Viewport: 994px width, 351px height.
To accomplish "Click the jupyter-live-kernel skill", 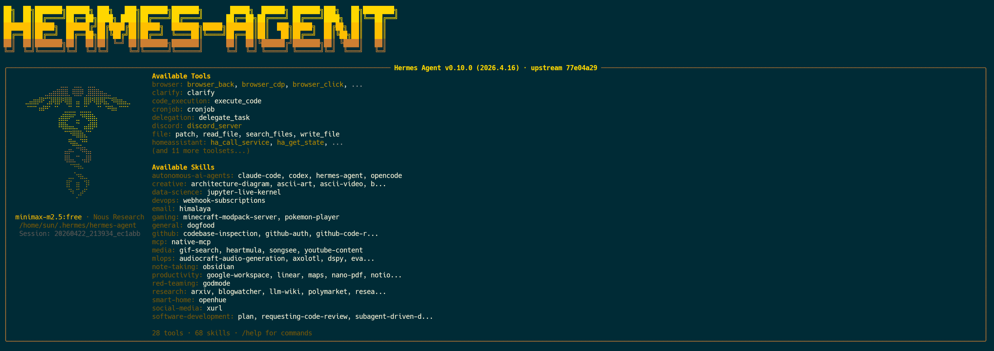I will pyautogui.click(x=243, y=192).
